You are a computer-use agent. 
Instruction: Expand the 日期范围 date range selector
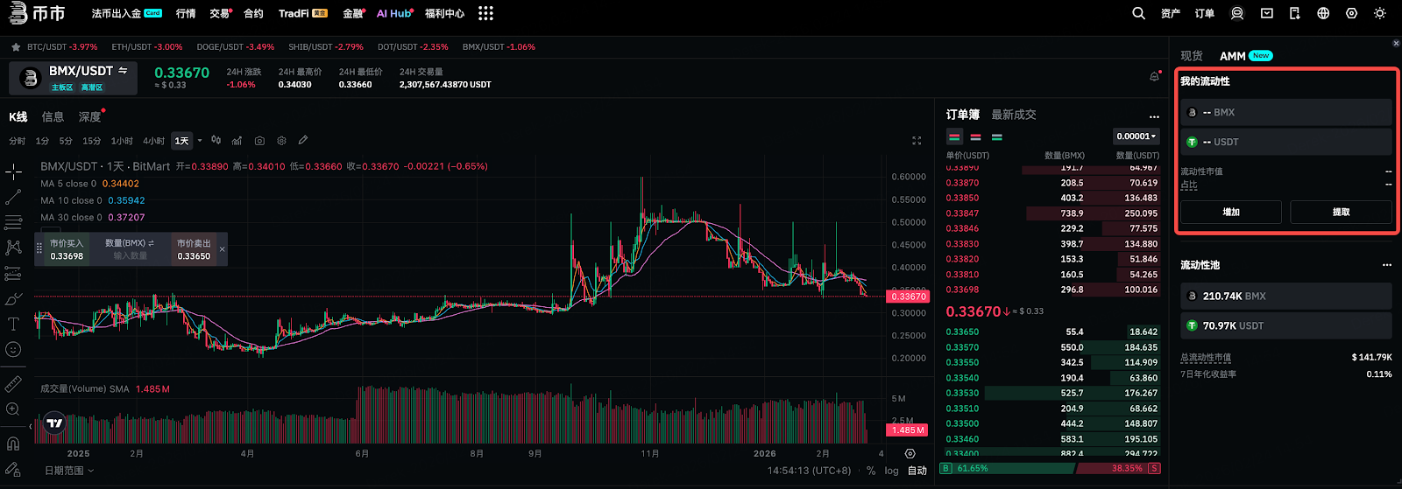click(69, 471)
